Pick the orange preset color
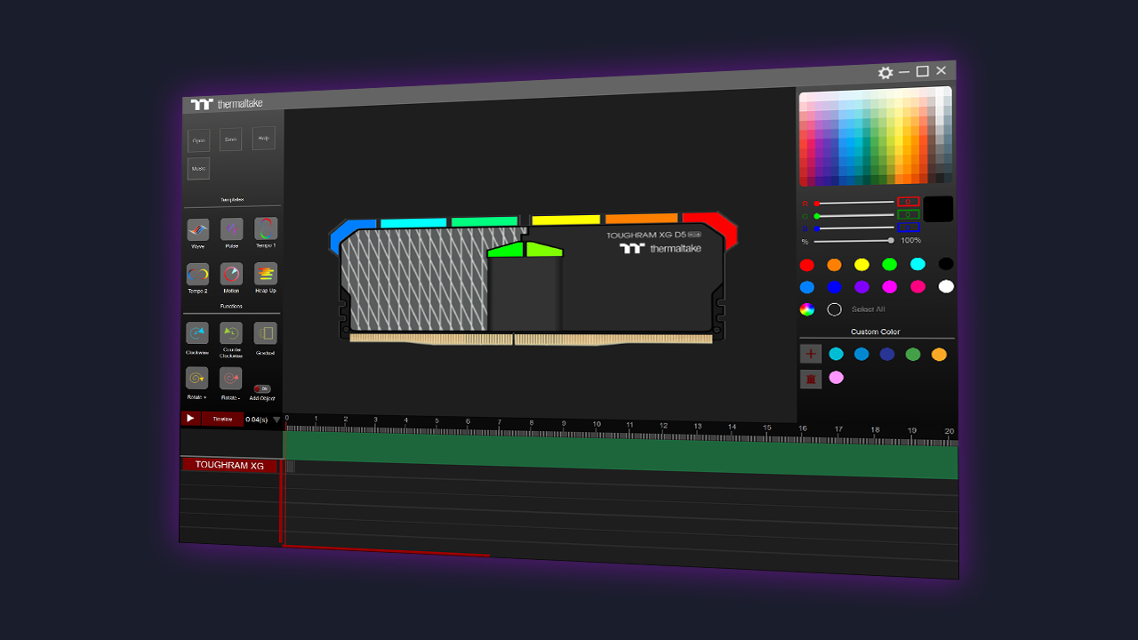Image resolution: width=1138 pixels, height=640 pixels. pyautogui.click(x=834, y=265)
